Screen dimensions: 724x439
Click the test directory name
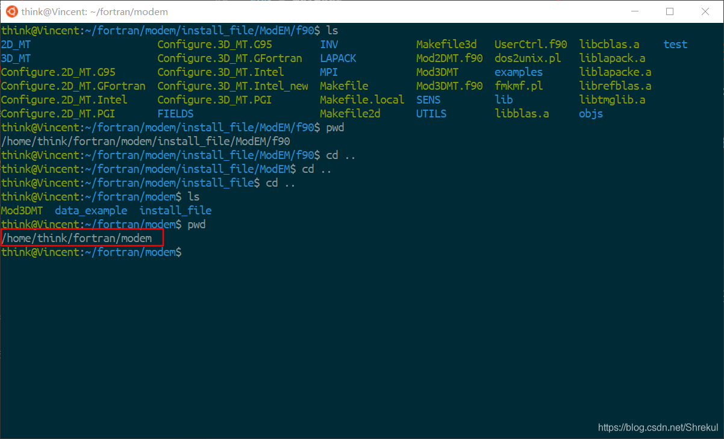(675, 44)
